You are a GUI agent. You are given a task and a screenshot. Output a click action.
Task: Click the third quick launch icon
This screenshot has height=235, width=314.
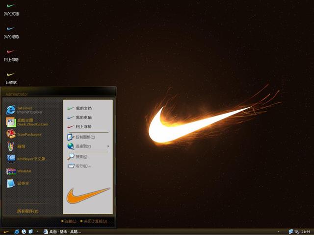(x=30, y=232)
